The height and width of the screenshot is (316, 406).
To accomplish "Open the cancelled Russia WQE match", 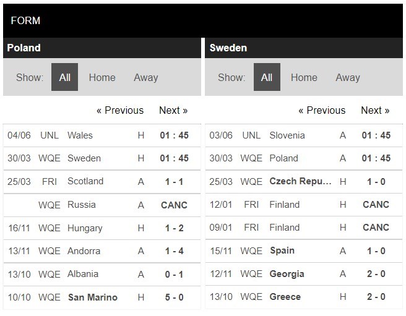I will click(102, 205).
